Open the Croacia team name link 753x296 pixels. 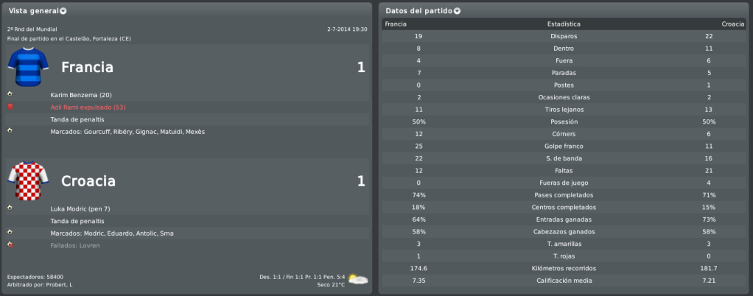[x=88, y=181]
